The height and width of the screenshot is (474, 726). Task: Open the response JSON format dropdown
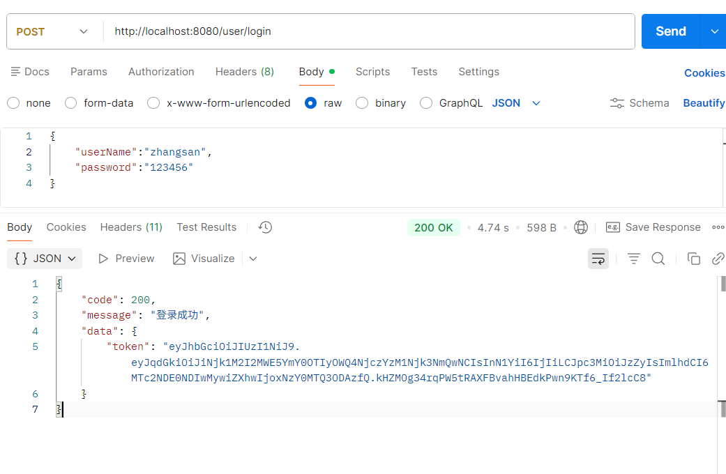click(x=45, y=259)
